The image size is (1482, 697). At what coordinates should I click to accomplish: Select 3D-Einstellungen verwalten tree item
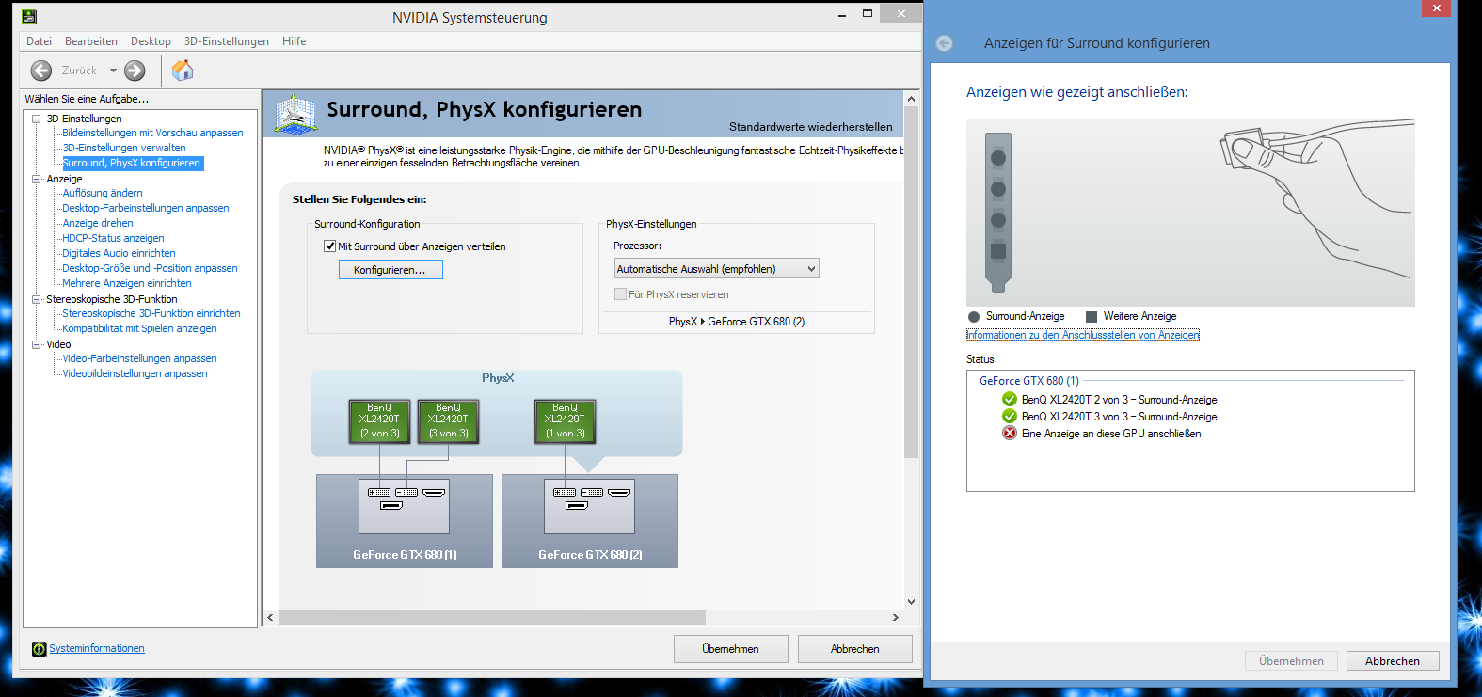124,148
